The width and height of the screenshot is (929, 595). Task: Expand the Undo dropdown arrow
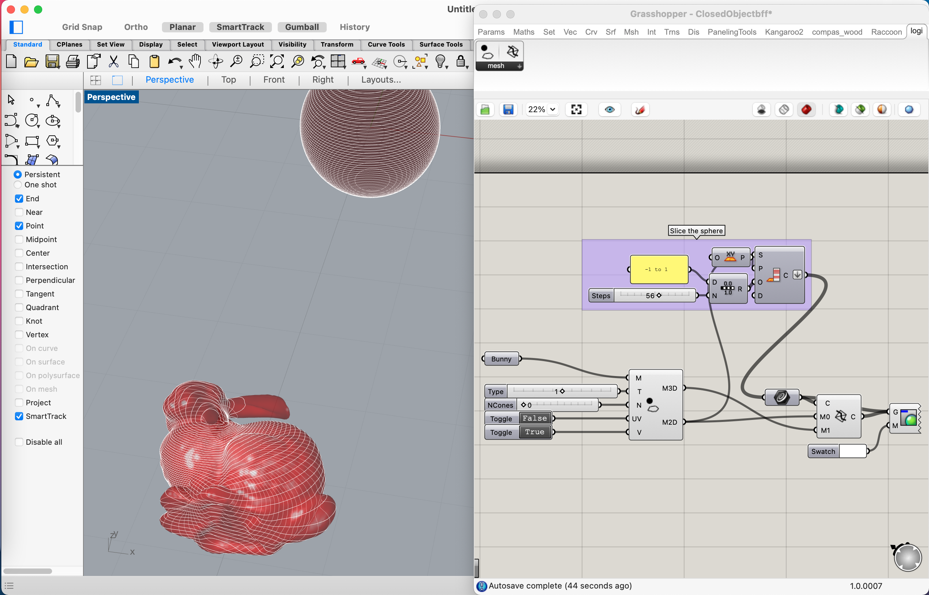pos(181,67)
